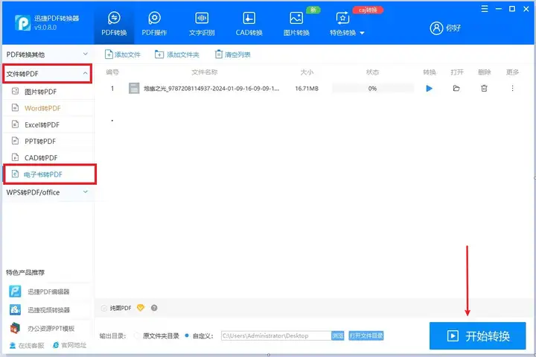Collapse the 文件转PDF section
The width and height of the screenshot is (536, 357).
pos(47,74)
